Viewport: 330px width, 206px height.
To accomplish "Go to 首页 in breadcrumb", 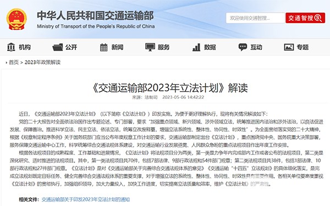I will [14, 62].
